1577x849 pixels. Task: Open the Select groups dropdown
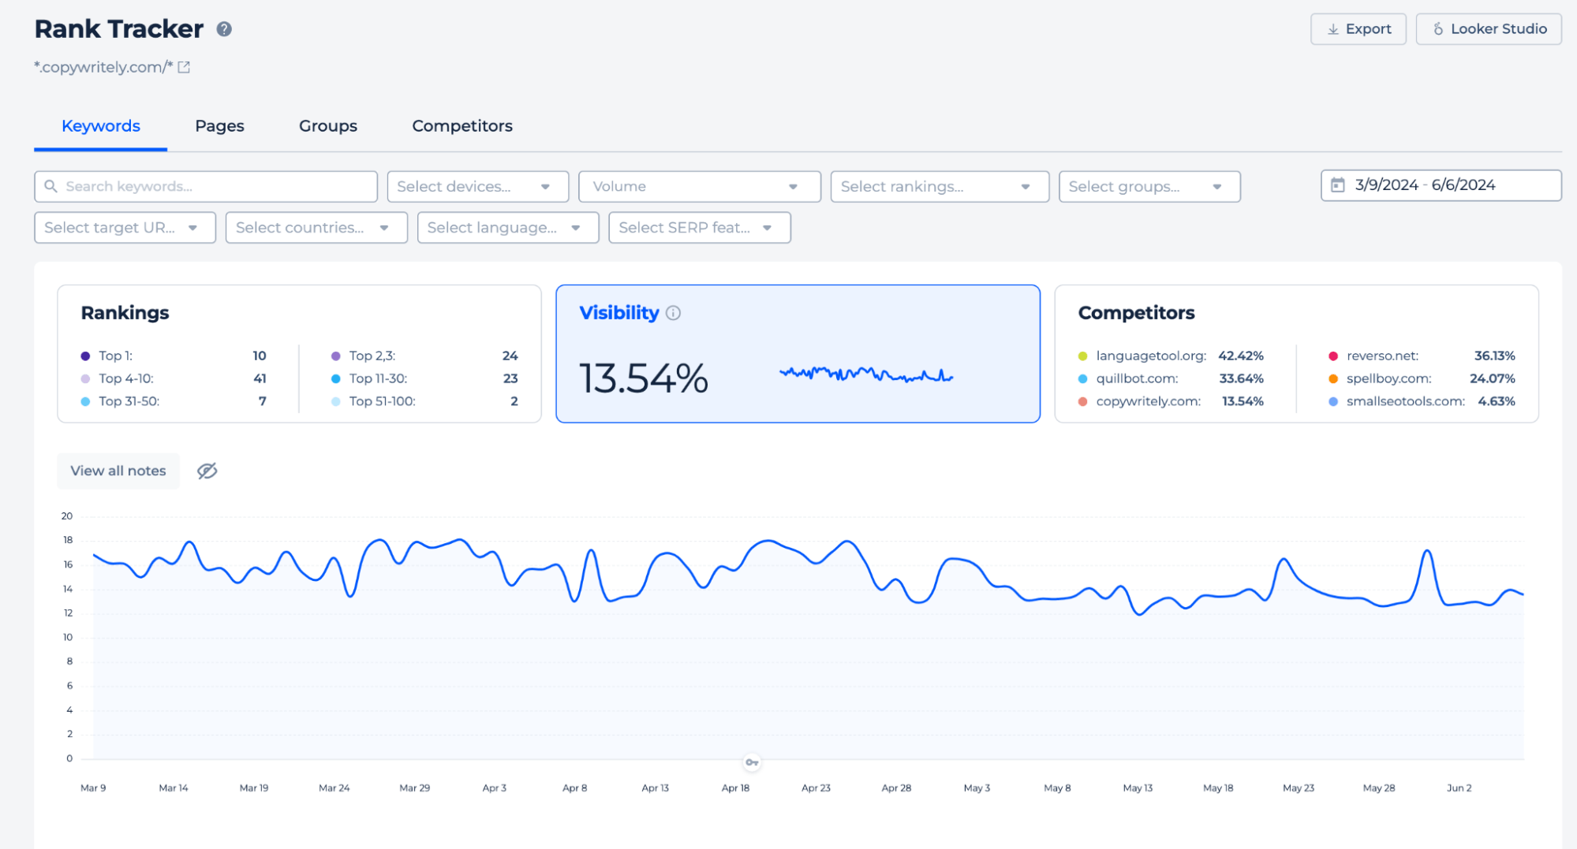tap(1149, 187)
